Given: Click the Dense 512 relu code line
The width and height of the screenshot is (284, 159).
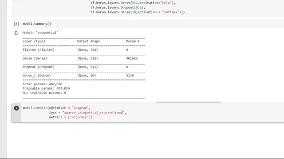Looking at the screenshot, I should (133, 3).
